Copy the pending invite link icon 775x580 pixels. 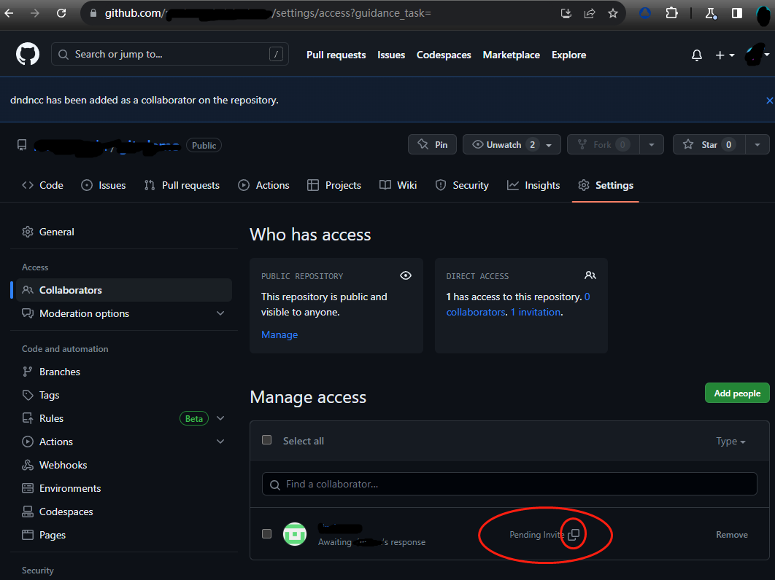point(574,535)
